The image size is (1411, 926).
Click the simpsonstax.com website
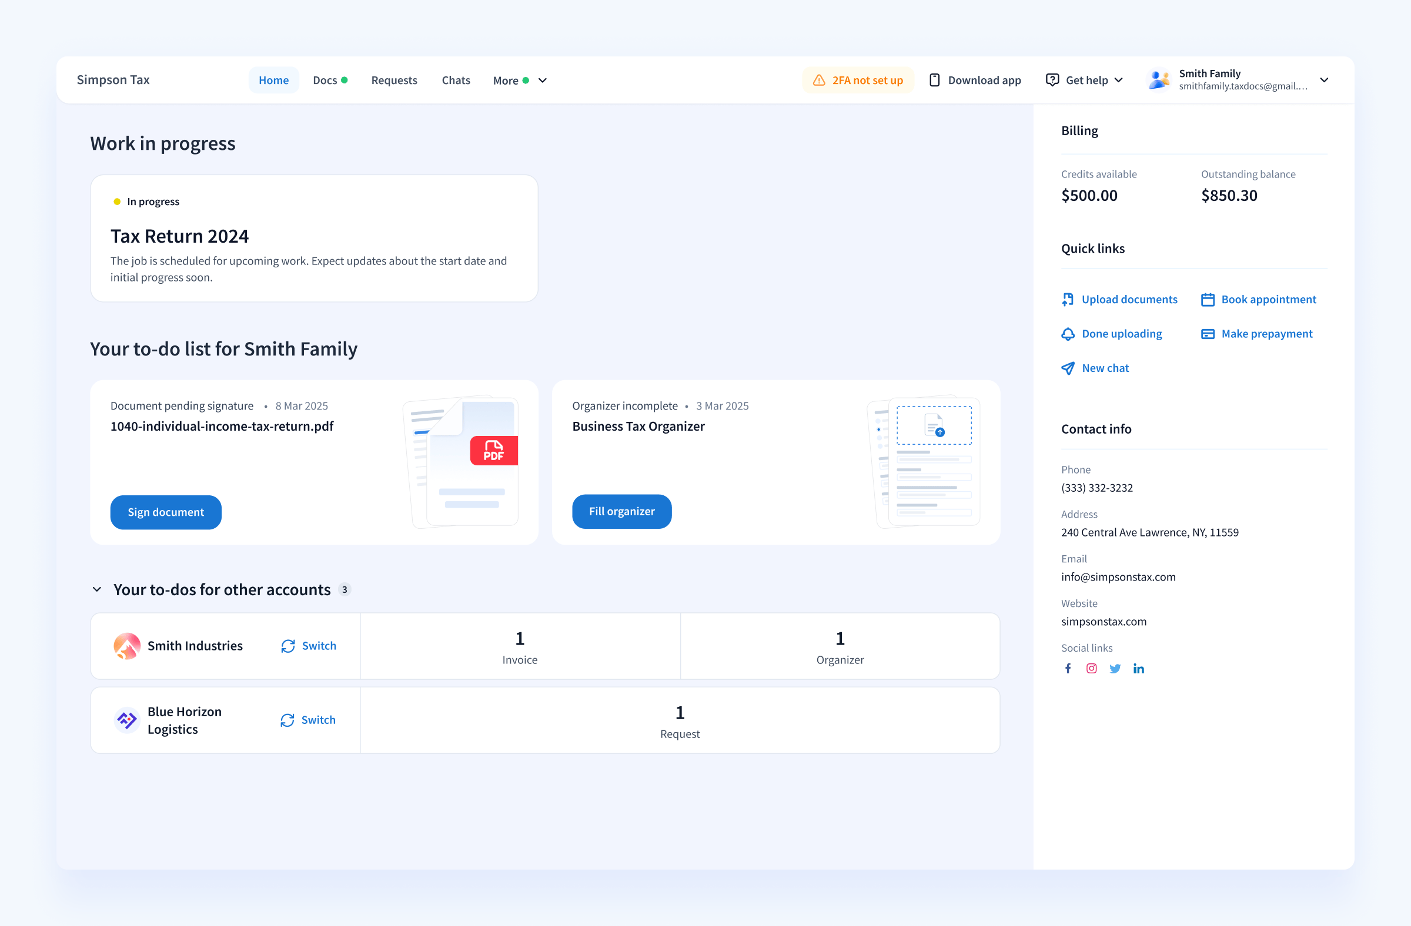click(1104, 622)
